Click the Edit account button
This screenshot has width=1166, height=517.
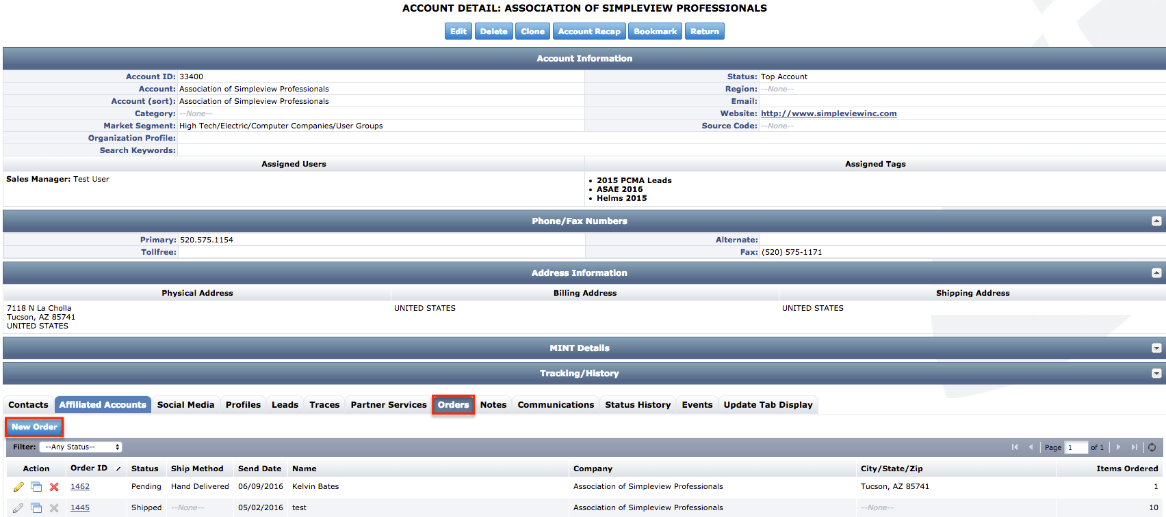point(458,31)
